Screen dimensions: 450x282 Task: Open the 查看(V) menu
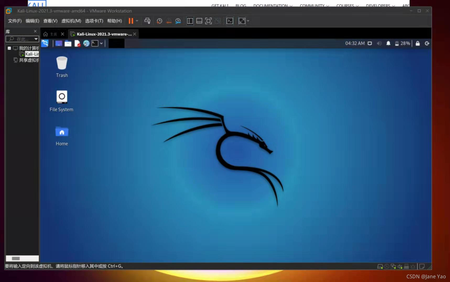(50, 21)
